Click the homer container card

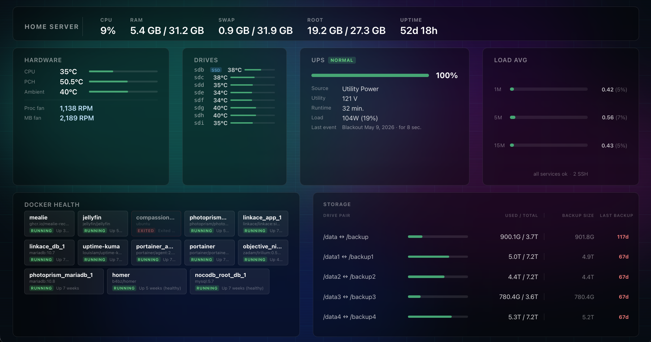[147, 281]
